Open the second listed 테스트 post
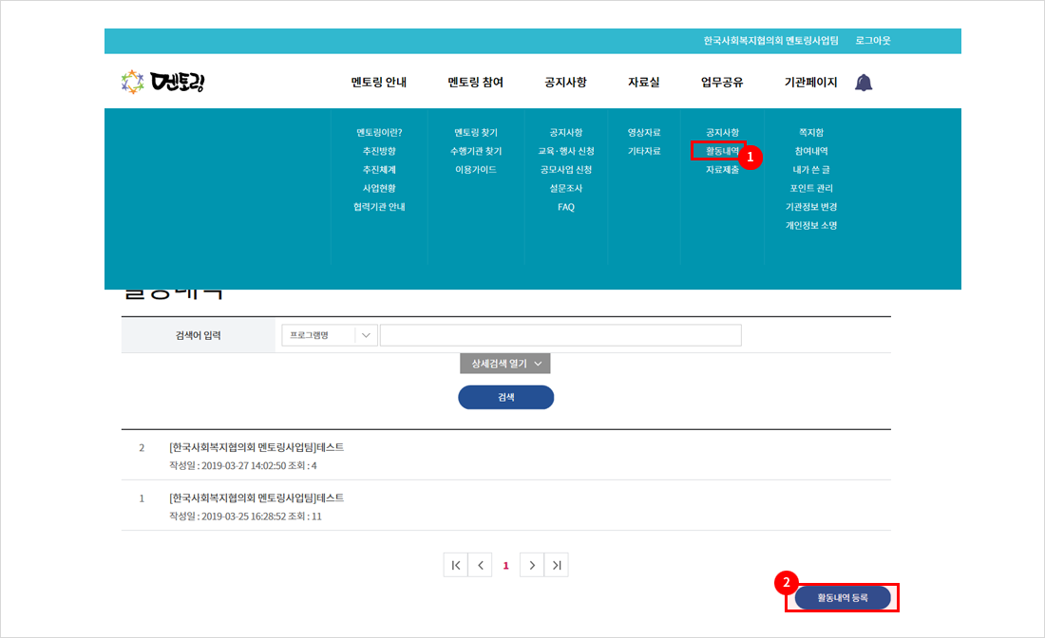Image resolution: width=1045 pixels, height=638 pixels. (x=256, y=497)
